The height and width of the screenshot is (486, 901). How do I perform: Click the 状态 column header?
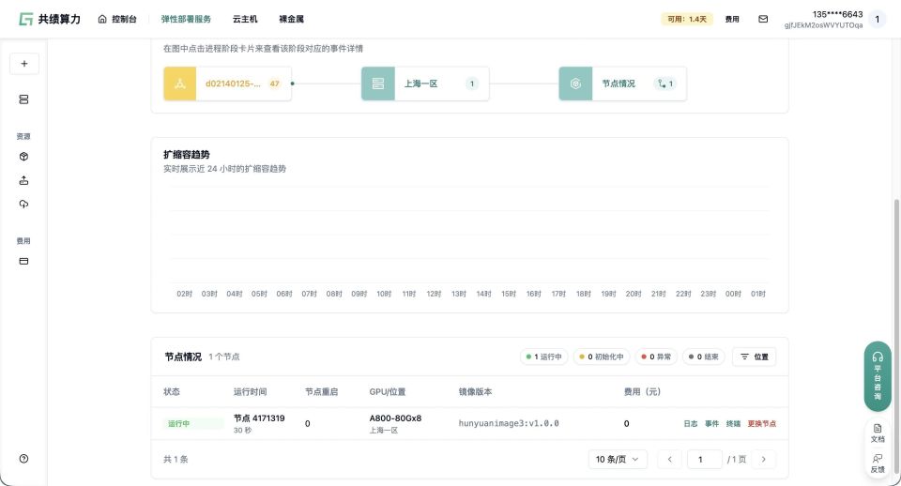point(171,392)
